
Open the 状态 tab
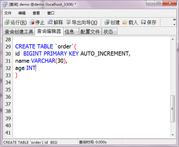point(109,32)
